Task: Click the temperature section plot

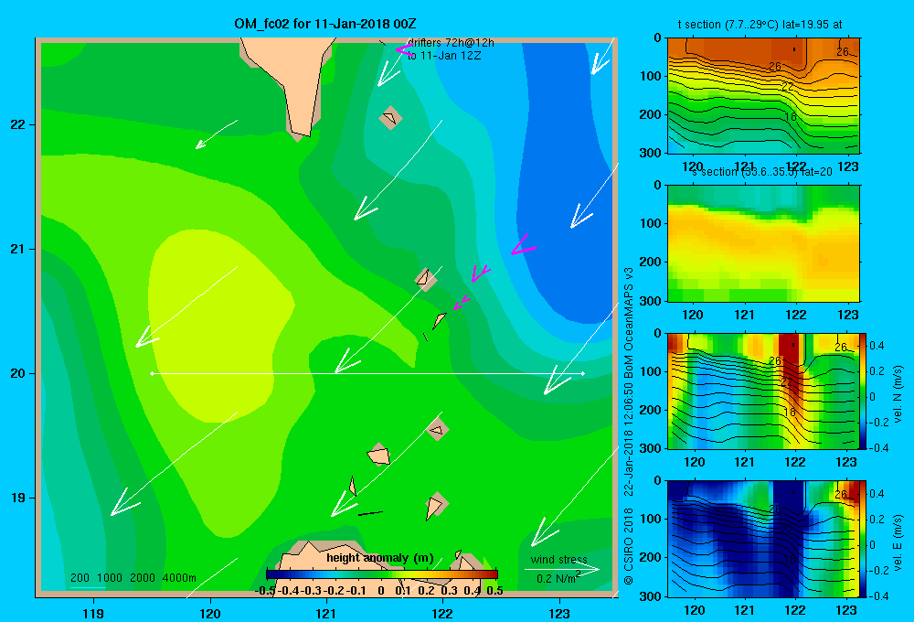Action: point(763,96)
